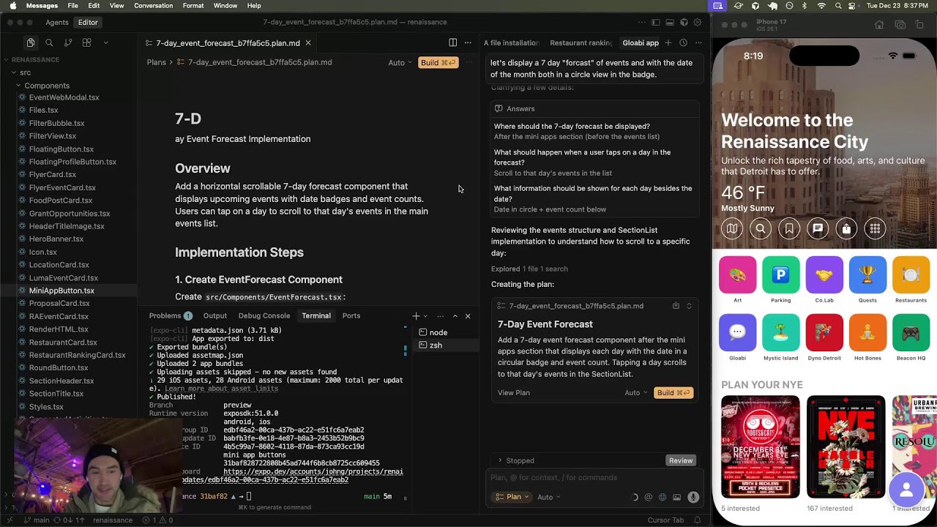Open RestaurantRankingCard.tsx in explorer
The width and height of the screenshot is (937, 527).
click(77, 355)
